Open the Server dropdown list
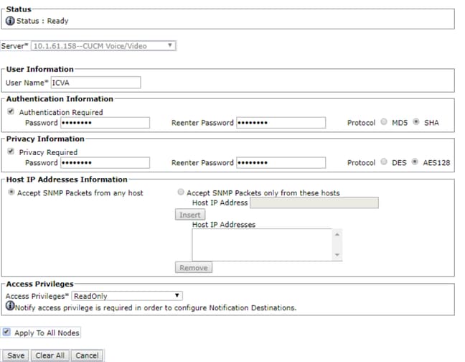 pyautogui.click(x=103, y=46)
